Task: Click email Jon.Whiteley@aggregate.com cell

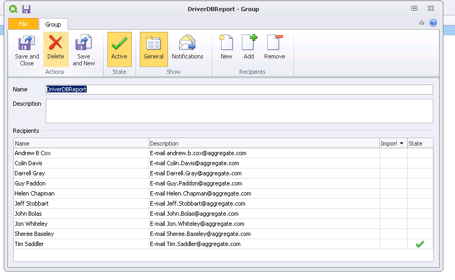Action: click(264, 224)
